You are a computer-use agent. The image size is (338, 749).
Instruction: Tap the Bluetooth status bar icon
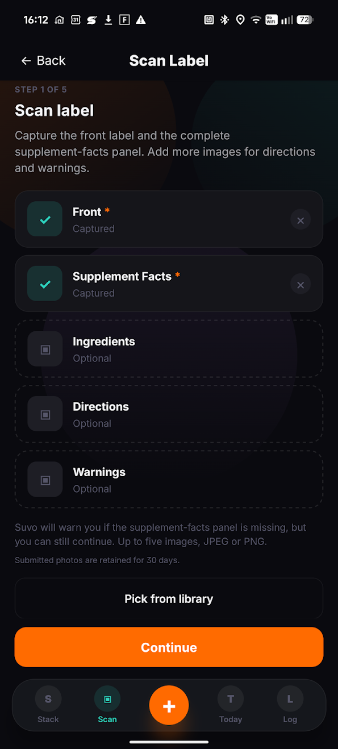click(x=224, y=20)
